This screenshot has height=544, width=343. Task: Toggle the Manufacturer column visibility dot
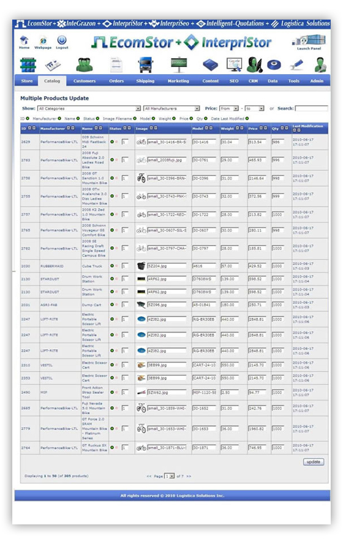coord(59,118)
